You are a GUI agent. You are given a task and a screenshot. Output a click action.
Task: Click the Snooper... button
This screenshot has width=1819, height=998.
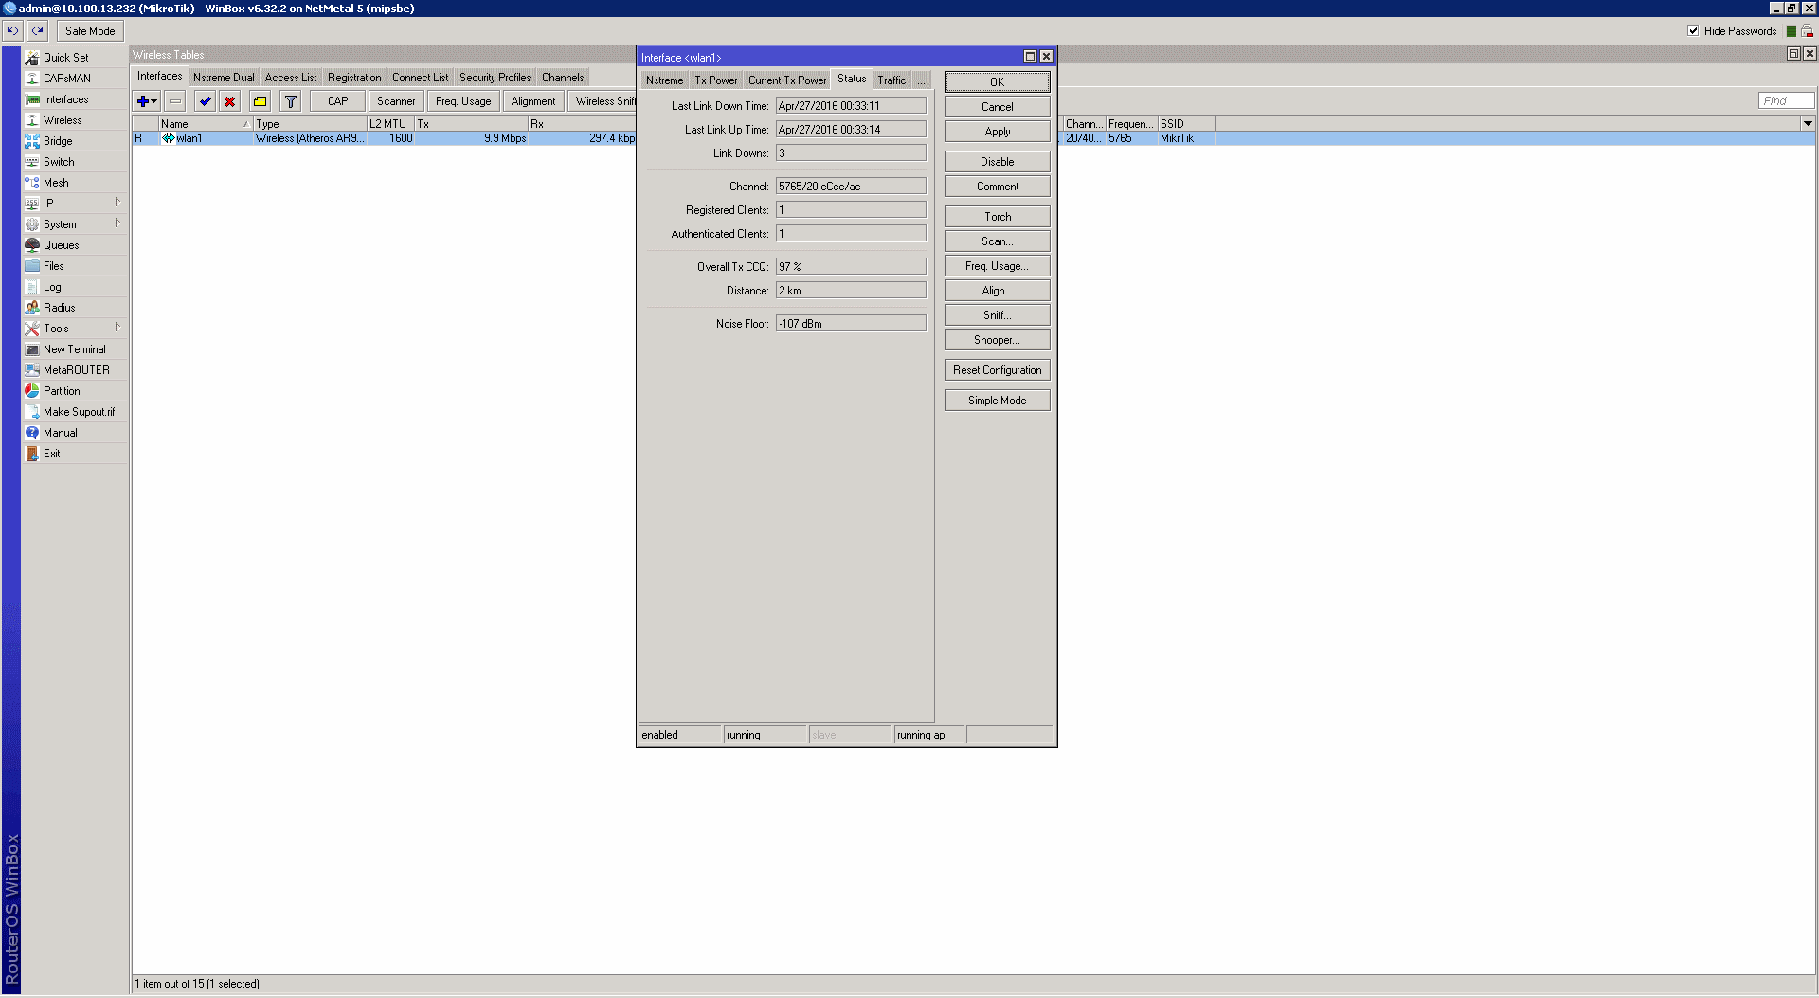tap(997, 340)
